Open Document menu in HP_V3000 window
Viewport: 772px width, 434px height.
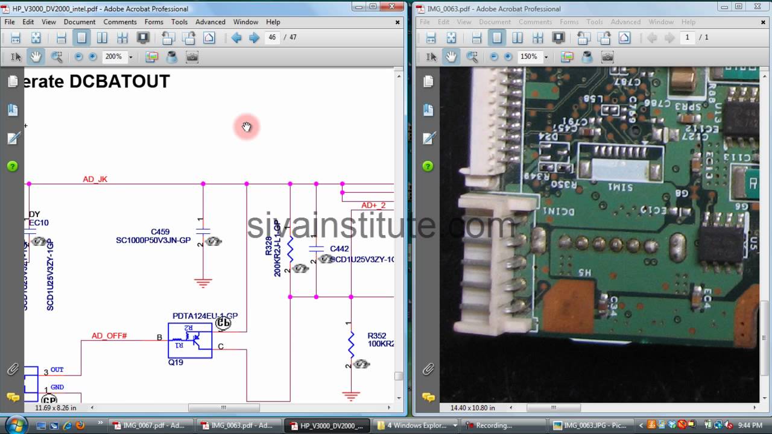click(80, 22)
